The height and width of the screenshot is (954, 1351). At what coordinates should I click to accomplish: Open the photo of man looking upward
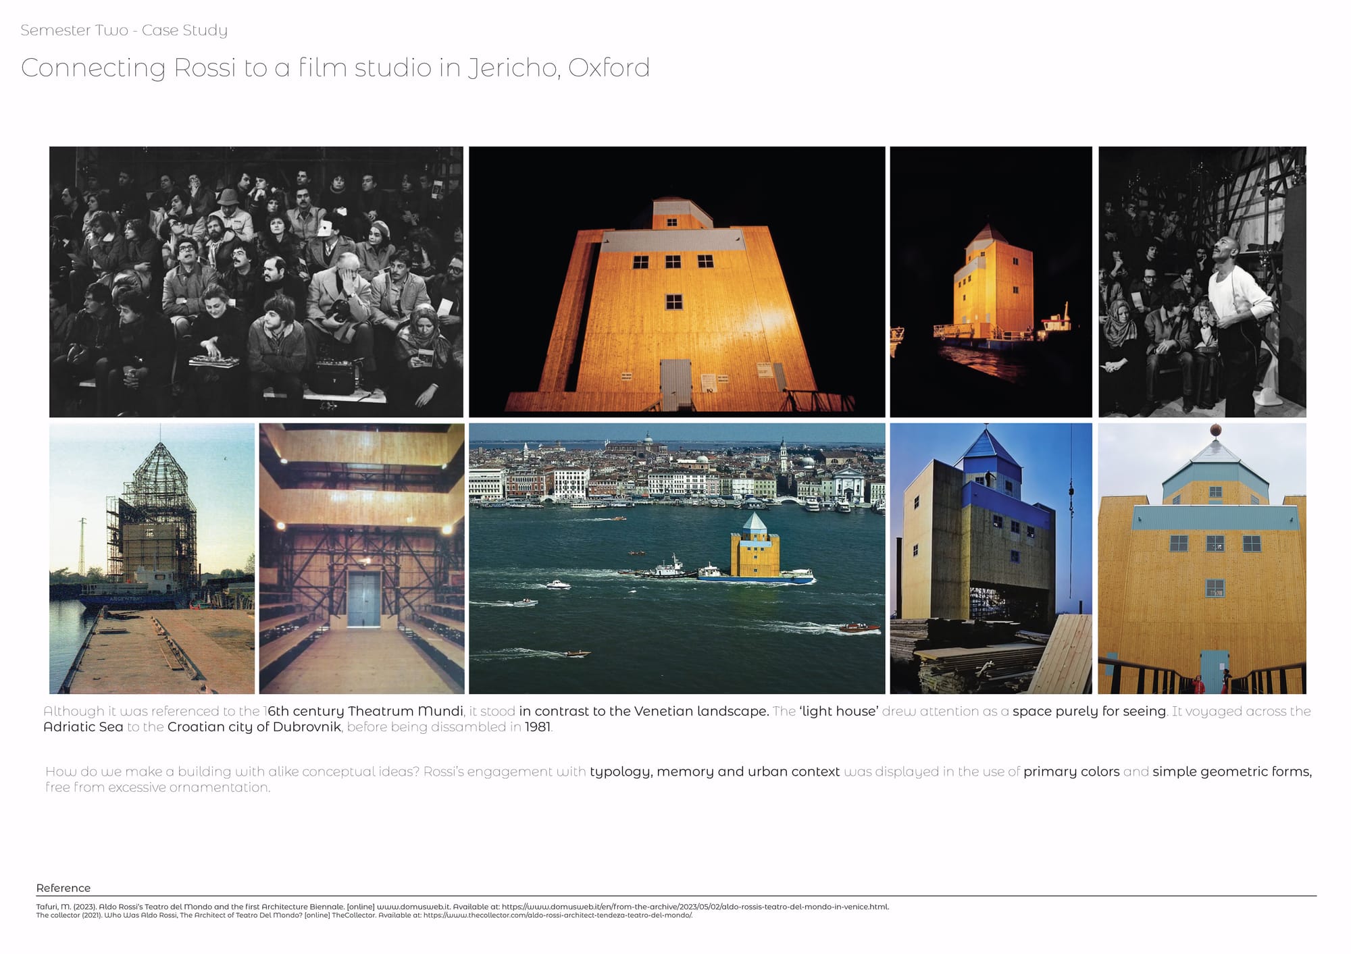coord(1202,282)
